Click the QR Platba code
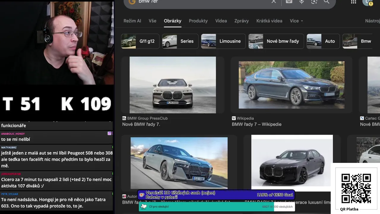 (356, 188)
